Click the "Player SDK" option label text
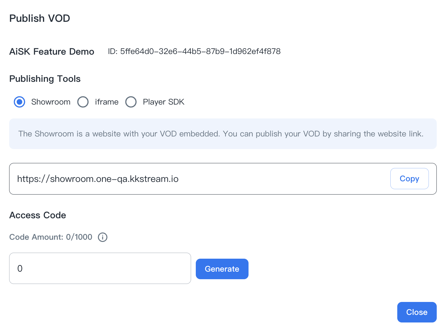This screenshot has height=331, width=444. [x=164, y=102]
